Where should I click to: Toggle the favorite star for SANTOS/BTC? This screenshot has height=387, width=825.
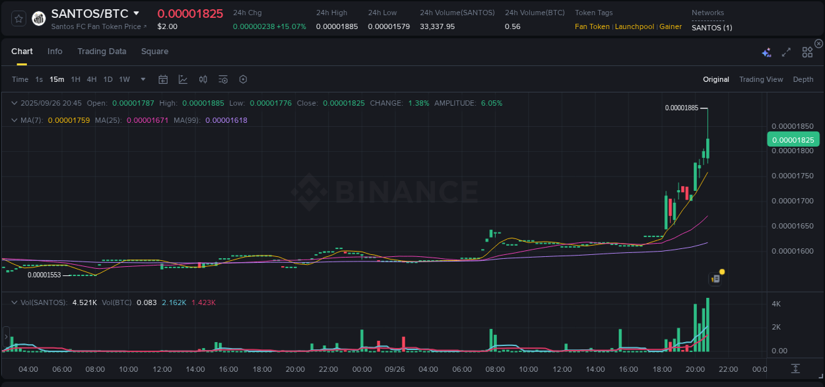pos(18,18)
